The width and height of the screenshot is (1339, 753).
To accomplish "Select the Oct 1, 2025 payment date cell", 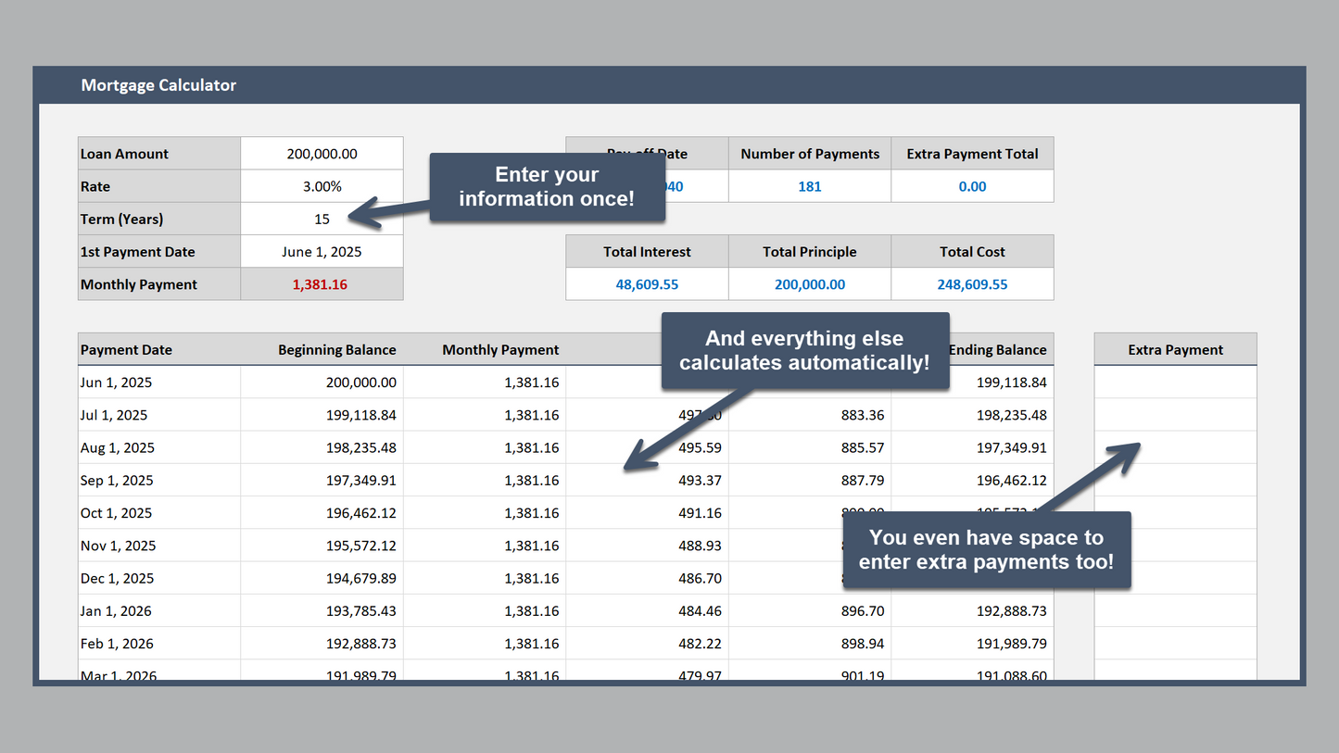I will pyautogui.click(x=159, y=513).
